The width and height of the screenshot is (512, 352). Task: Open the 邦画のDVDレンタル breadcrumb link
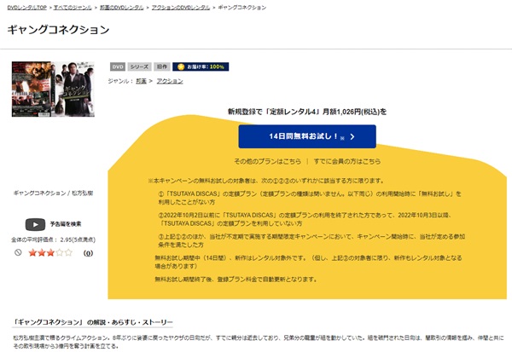[121, 7]
